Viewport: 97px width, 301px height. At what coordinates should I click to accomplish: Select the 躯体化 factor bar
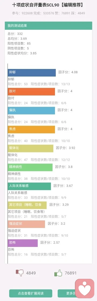(x=31, y=148)
